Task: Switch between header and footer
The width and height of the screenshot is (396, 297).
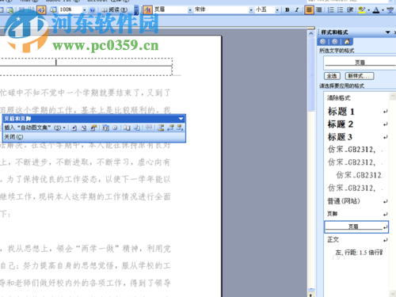Action: [161, 128]
